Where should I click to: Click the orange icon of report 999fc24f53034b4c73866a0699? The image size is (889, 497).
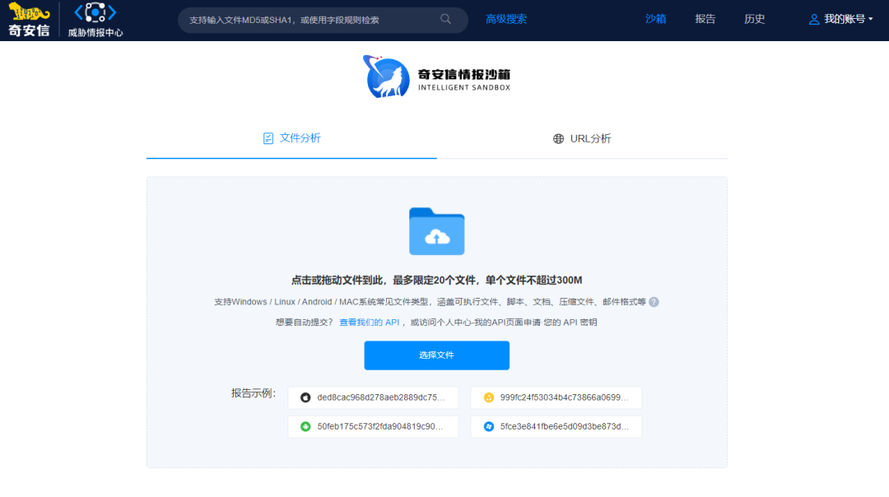pos(489,397)
